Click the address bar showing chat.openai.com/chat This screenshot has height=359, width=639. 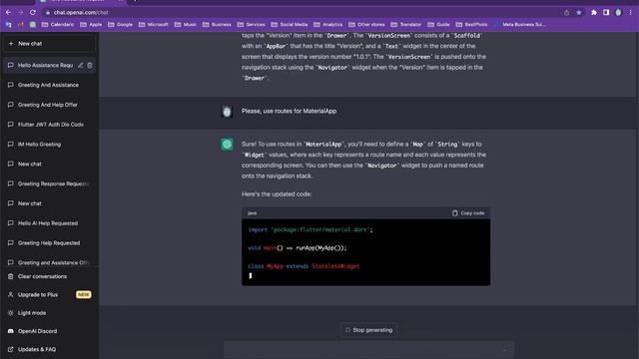pyautogui.click(x=302, y=13)
